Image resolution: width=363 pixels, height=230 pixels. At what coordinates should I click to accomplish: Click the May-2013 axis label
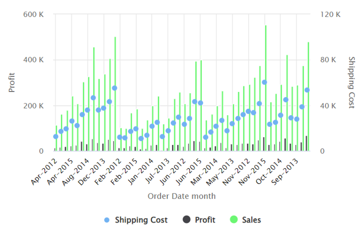coord(220,172)
